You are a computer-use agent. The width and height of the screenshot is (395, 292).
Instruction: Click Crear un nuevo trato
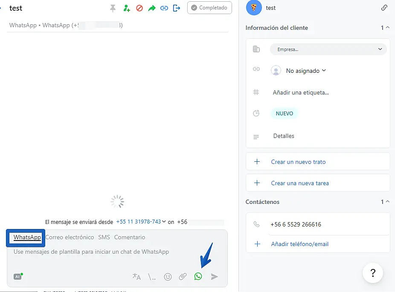pyautogui.click(x=298, y=162)
